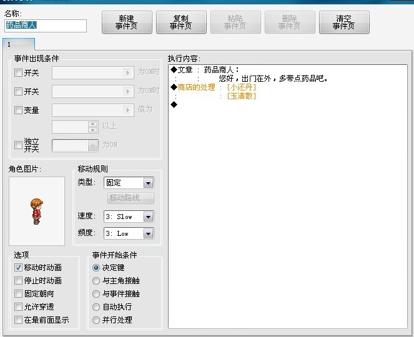Tick the 独立开关 condition checkbox
This screenshot has height=337, width=414.
pyautogui.click(x=18, y=145)
